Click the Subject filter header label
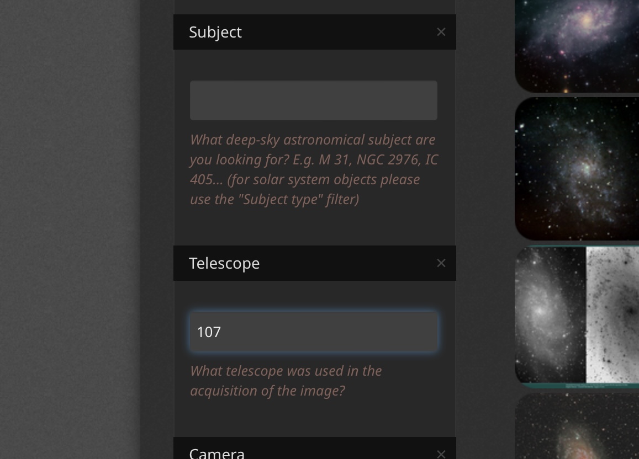639x459 pixels. (215, 32)
